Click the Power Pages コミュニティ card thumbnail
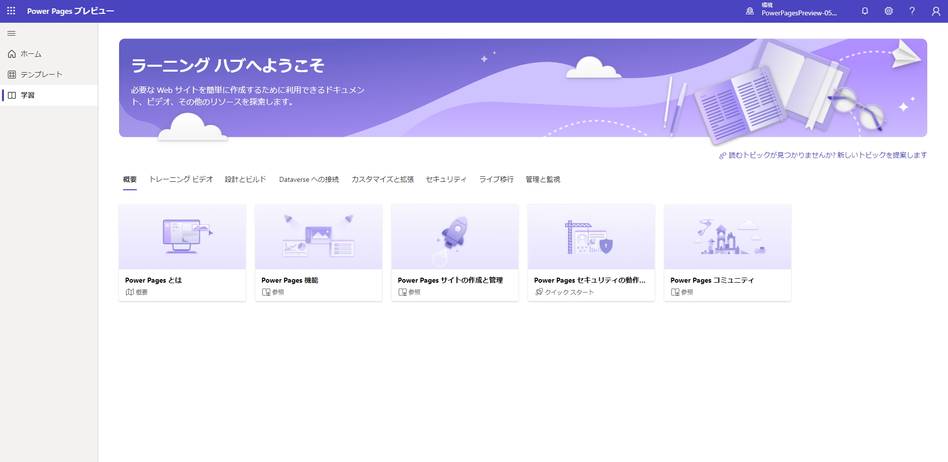 click(727, 236)
